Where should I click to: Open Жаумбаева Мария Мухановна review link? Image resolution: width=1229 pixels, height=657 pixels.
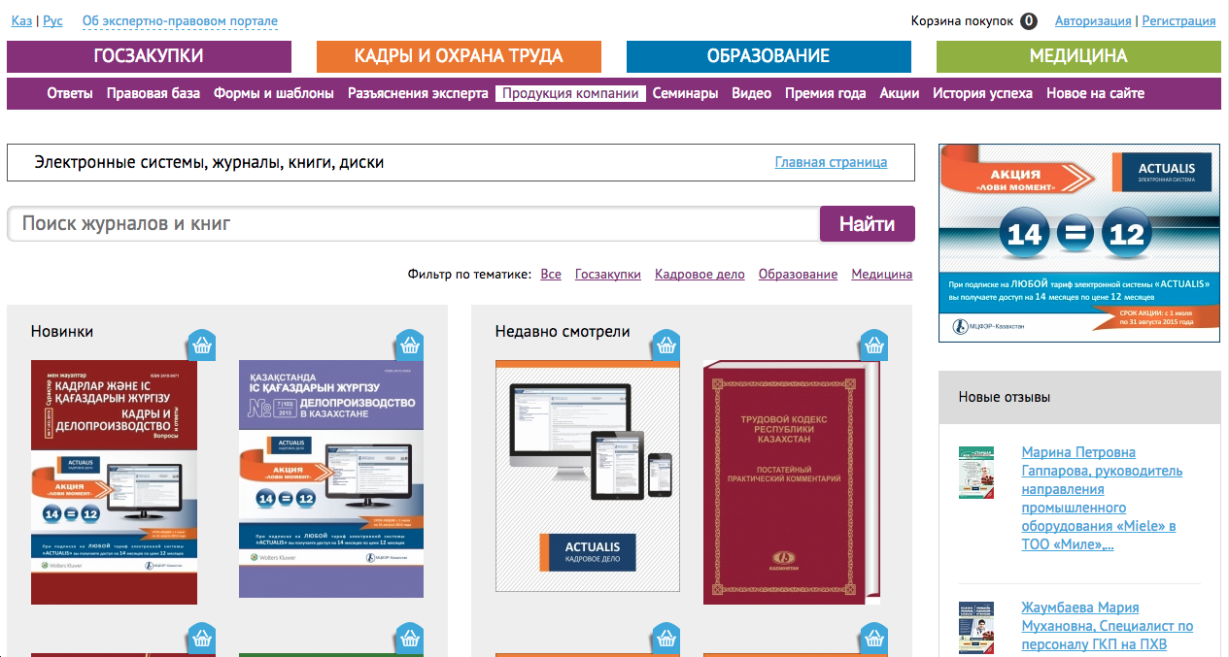pos(1107,626)
